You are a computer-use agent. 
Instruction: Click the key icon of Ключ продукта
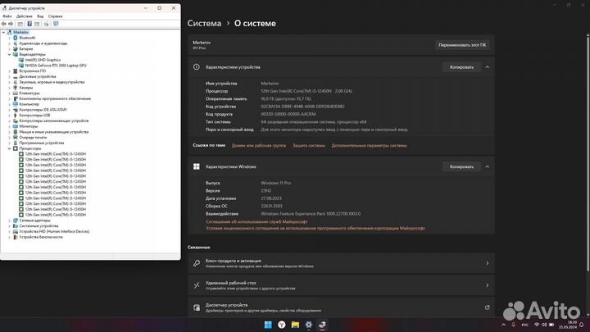tap(197, 263)
